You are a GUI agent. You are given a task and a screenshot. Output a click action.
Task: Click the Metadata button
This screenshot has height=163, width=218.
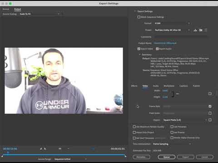pos(141,157)
